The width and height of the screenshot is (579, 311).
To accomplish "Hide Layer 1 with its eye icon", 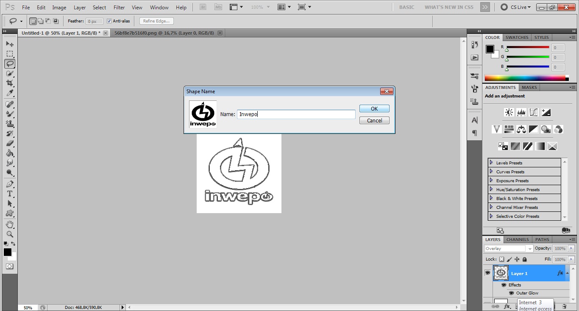I will tap(487, 273).
